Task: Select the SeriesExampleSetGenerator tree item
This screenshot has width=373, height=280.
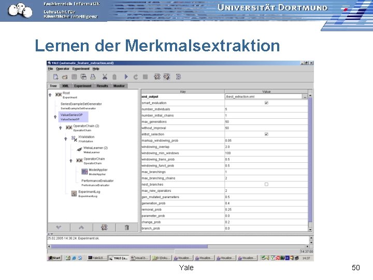Action: 81,106
